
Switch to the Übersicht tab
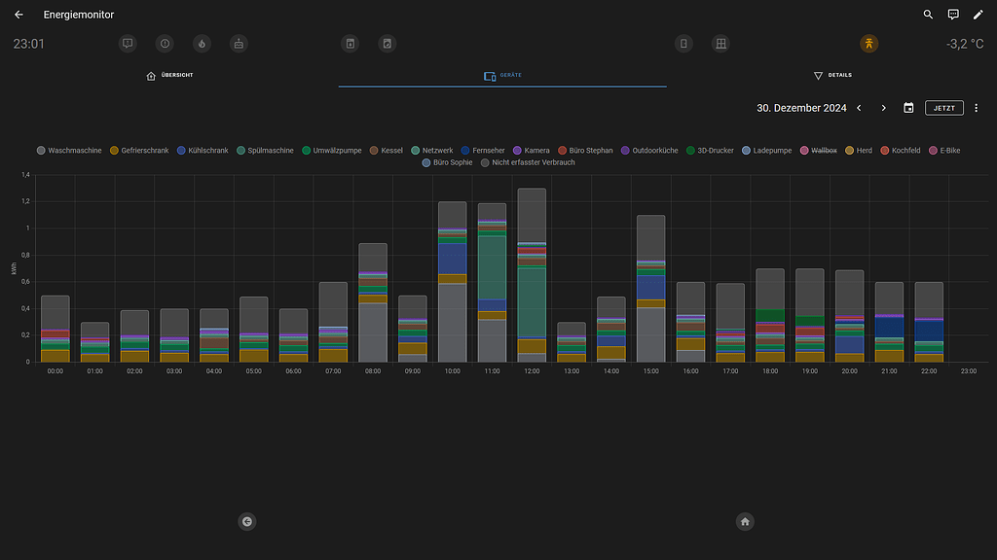(169, 76)
